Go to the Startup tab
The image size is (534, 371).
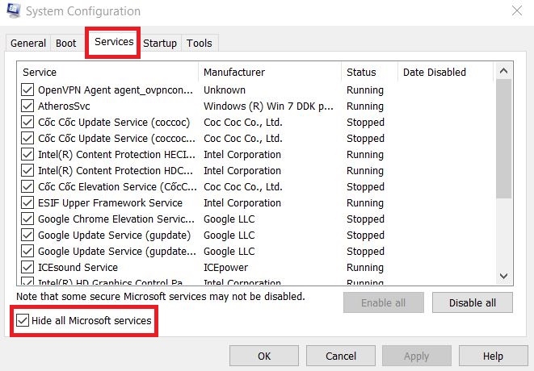160,44
